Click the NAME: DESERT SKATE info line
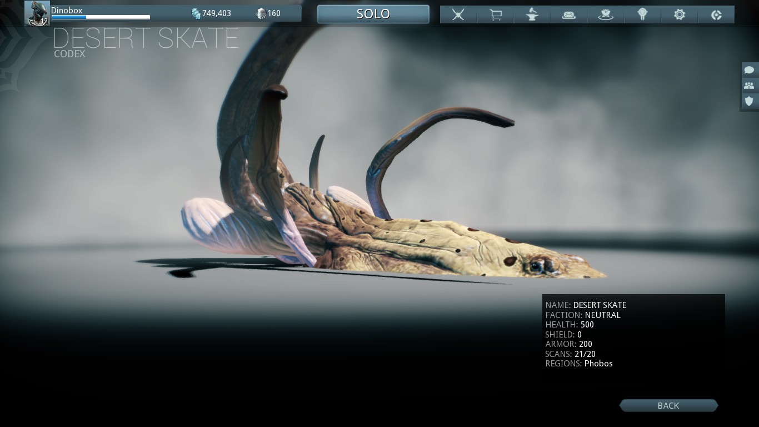Screen dimensions: 759x427 586,305
